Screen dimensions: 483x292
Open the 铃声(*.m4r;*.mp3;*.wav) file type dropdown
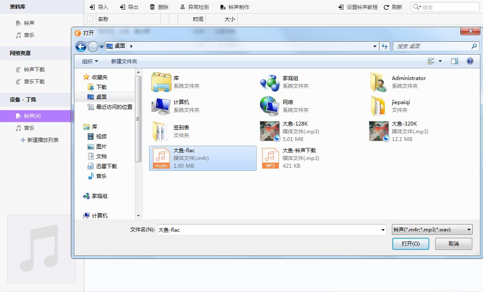(x=431, y=229)
